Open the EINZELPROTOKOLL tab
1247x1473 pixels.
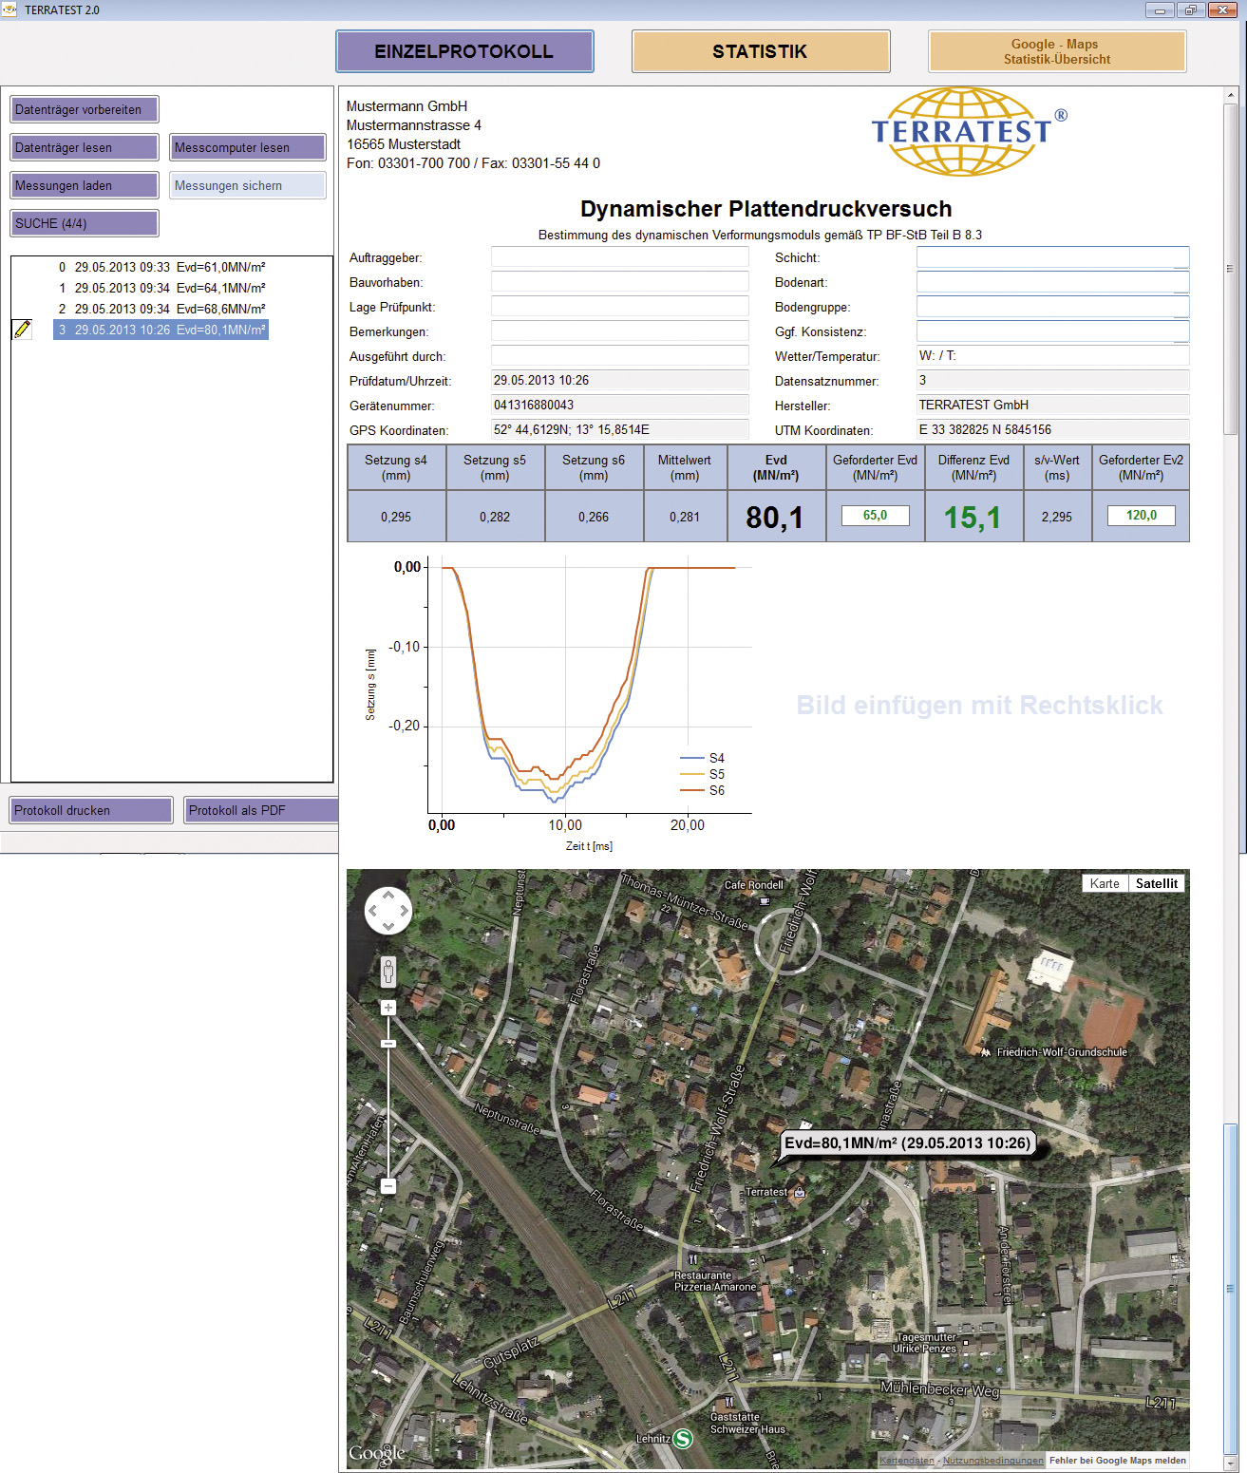coord(464,51)
